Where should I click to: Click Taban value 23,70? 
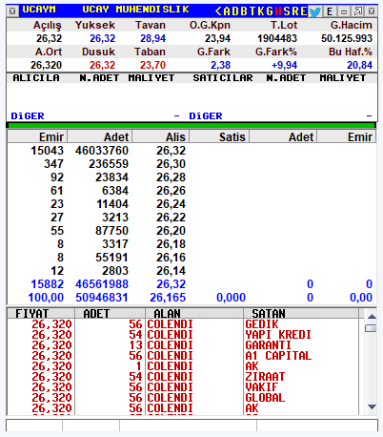(x=152, y=65)
